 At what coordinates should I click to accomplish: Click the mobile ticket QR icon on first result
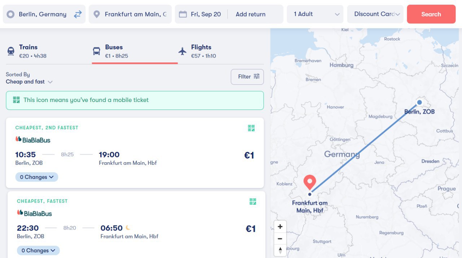click(251, 128)
